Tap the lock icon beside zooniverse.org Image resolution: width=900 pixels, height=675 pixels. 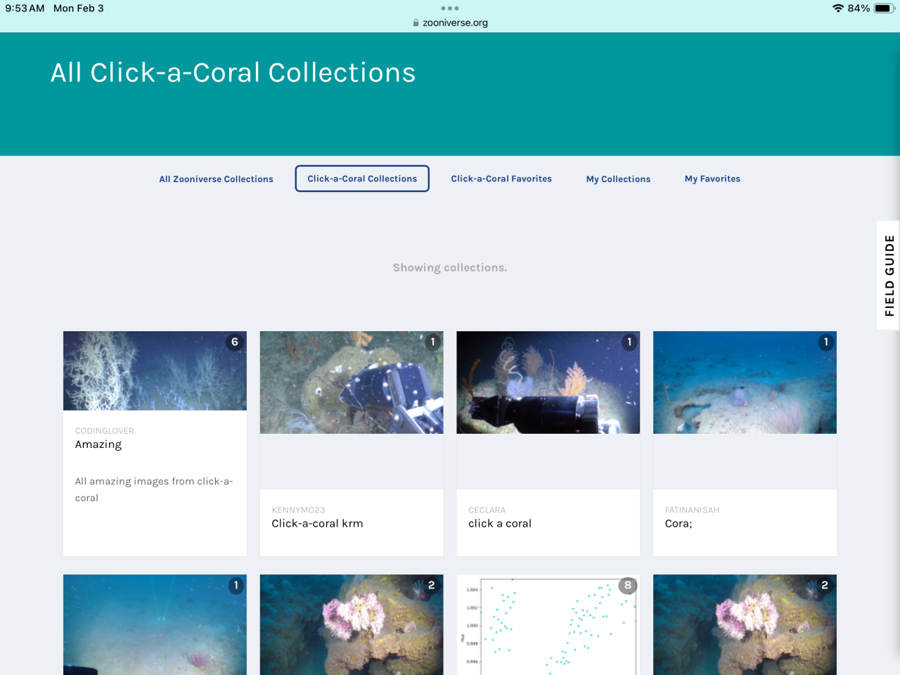pyautogui.click(x=416, y=22)
